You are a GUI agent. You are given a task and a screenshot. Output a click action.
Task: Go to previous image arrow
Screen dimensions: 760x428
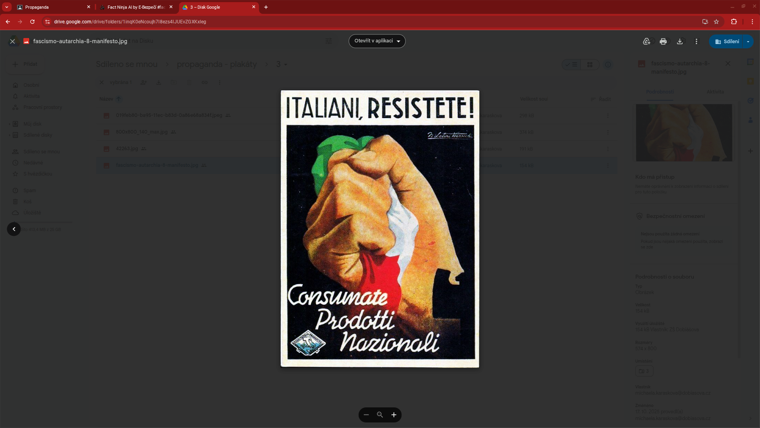[x=14, y=229]
